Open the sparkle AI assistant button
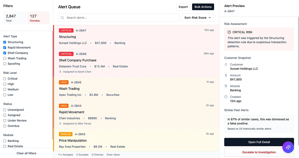Viewport: 299px width, 158px height. coord(288,147)
